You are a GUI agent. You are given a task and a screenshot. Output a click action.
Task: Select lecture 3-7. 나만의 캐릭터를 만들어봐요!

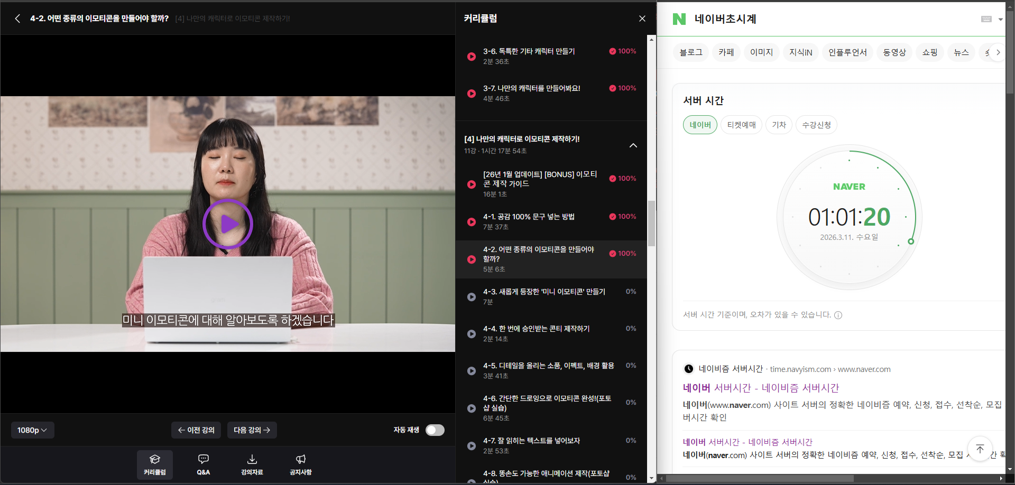click(x=551, y=93)
